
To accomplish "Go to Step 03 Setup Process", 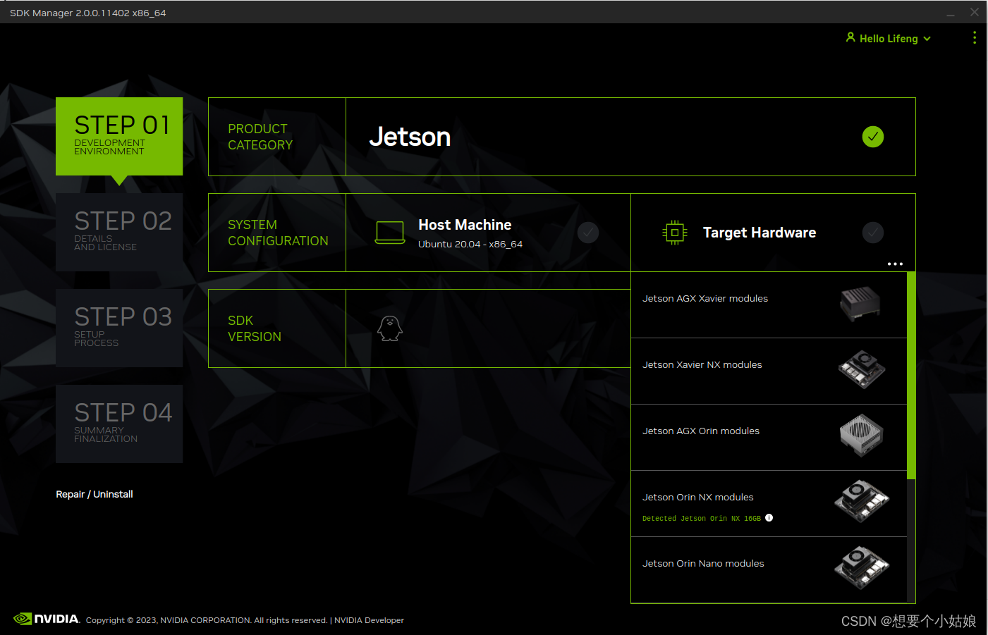I will pos(119,328).
